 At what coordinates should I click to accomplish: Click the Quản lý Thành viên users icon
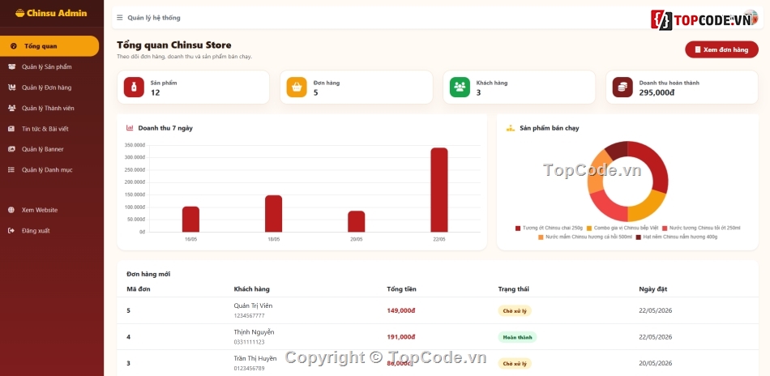click(x=11, y=108)
